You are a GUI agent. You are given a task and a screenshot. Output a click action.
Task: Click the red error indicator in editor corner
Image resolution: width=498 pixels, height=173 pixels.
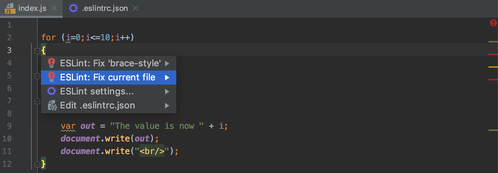coord(493,23)
